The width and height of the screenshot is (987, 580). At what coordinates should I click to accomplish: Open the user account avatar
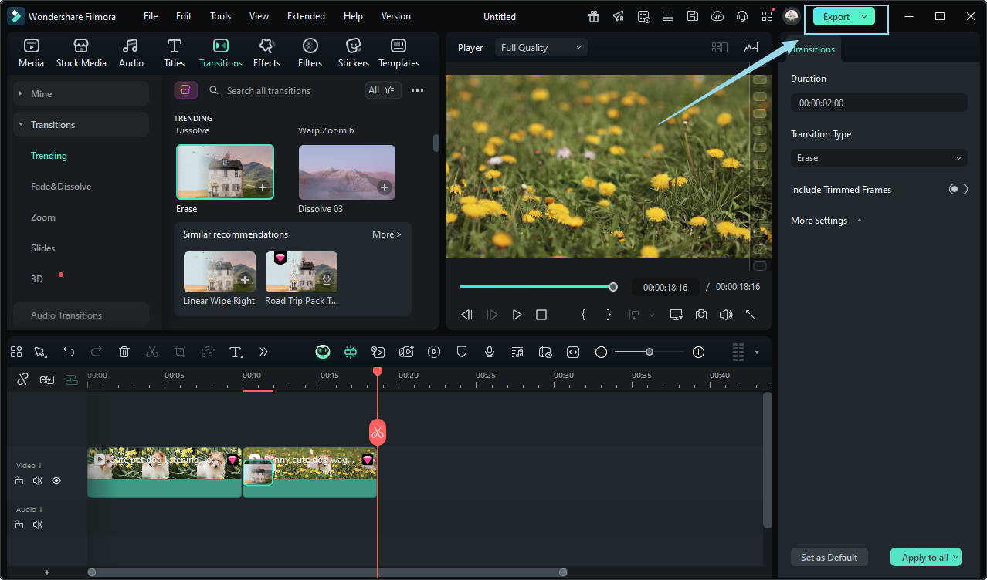[792, 16]
